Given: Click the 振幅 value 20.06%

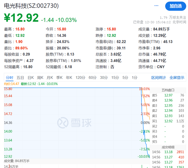Looking at the screenshot, I should tap(63, 48).
